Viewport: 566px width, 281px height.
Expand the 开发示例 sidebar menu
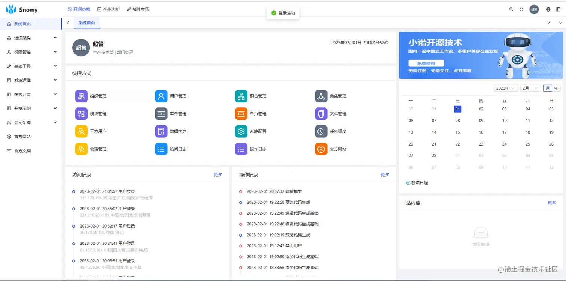pos(31,109)
